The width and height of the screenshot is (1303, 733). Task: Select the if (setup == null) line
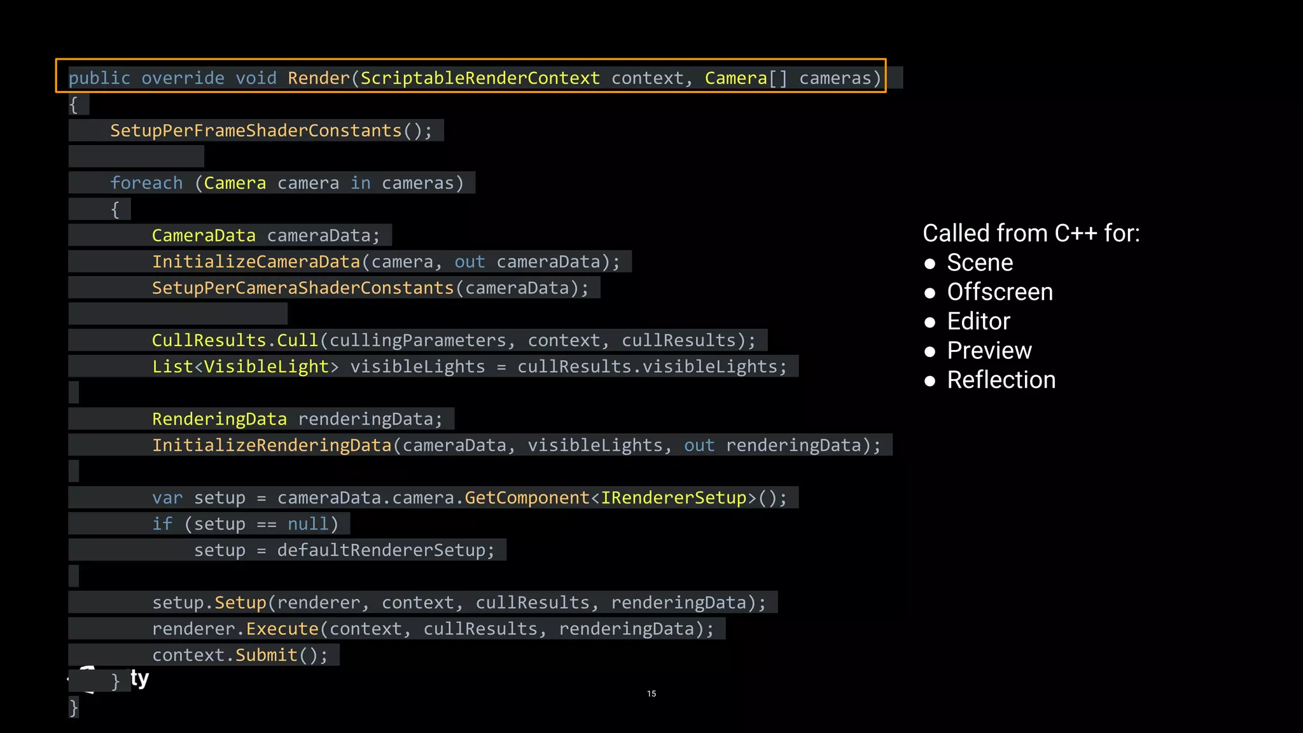point(245,524)
